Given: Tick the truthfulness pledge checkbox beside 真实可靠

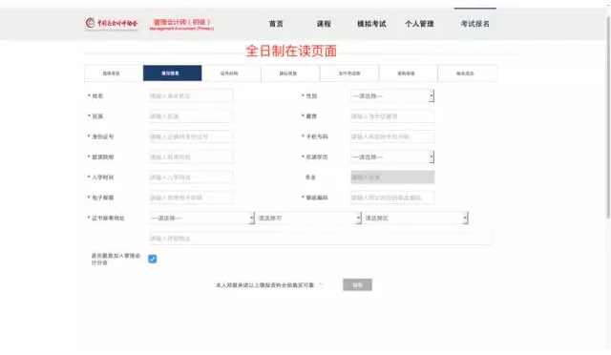Looking at the screenshot, I should [321, 285].
